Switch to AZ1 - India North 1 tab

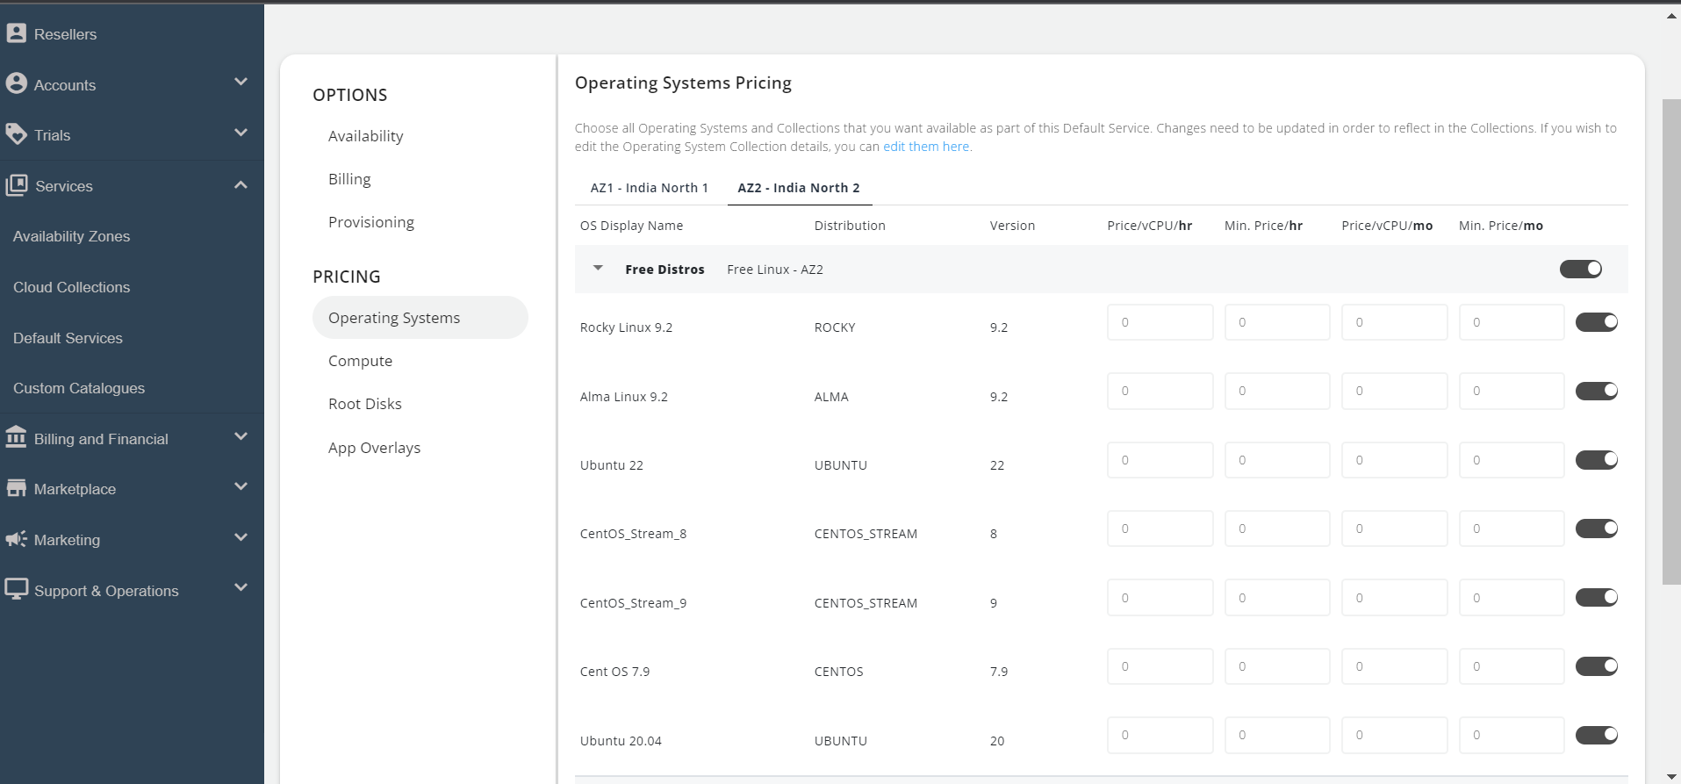649,188
